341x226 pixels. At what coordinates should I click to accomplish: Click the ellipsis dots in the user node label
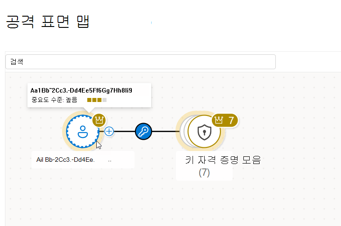110,161
